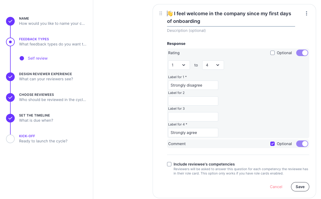Click the Set the Timeline checkmark icon
This screenshot has height=199, width=321.
coord(10,118)
